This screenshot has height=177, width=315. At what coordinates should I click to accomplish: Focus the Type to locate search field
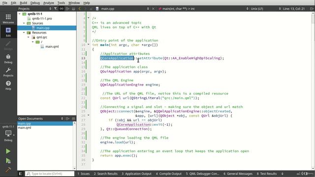(x=50, y=174)
